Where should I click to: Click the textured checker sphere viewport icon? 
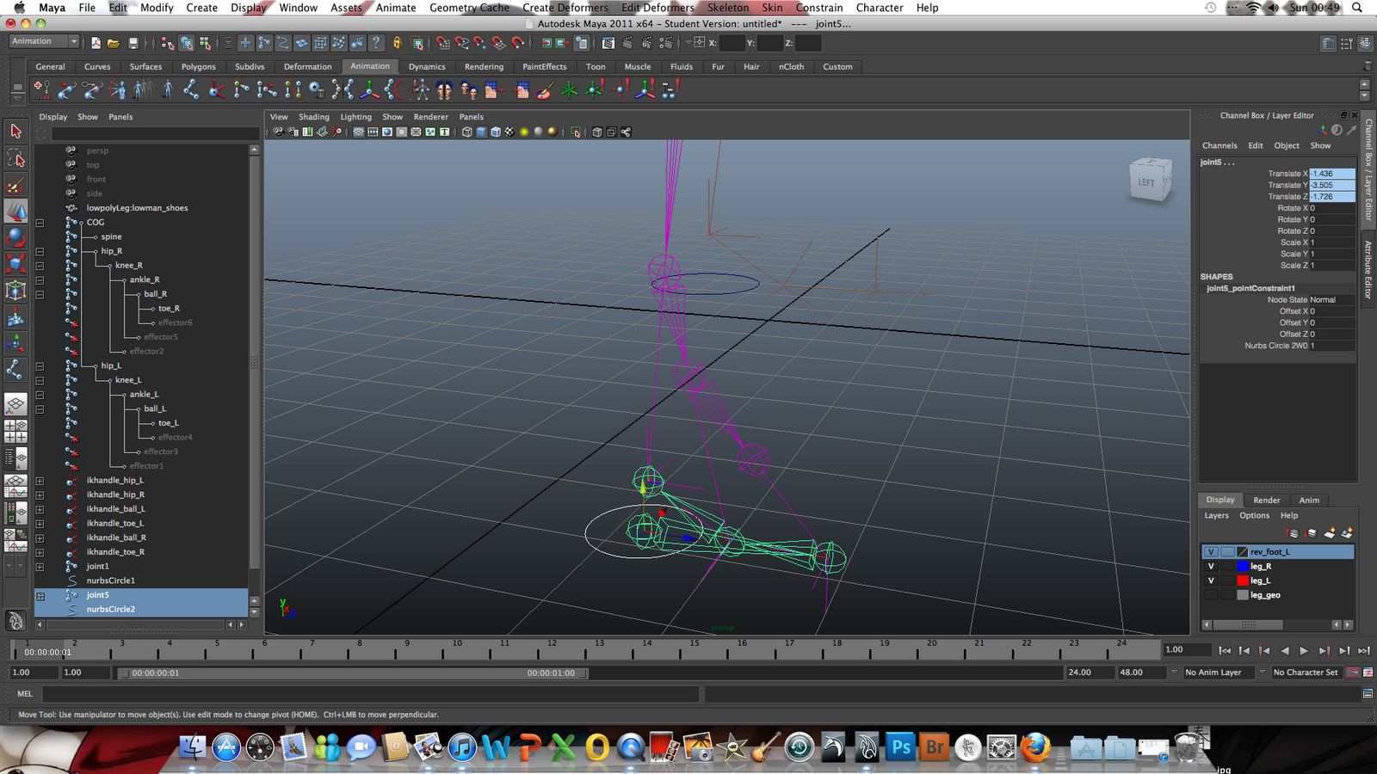pyautogui.click(x=509, y=132)
